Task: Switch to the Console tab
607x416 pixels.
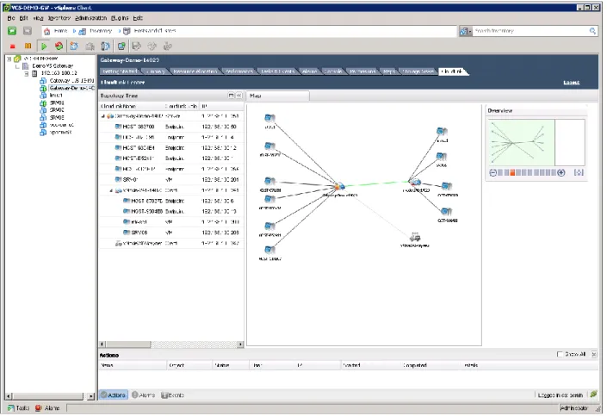Action: [x=332, y=71]
